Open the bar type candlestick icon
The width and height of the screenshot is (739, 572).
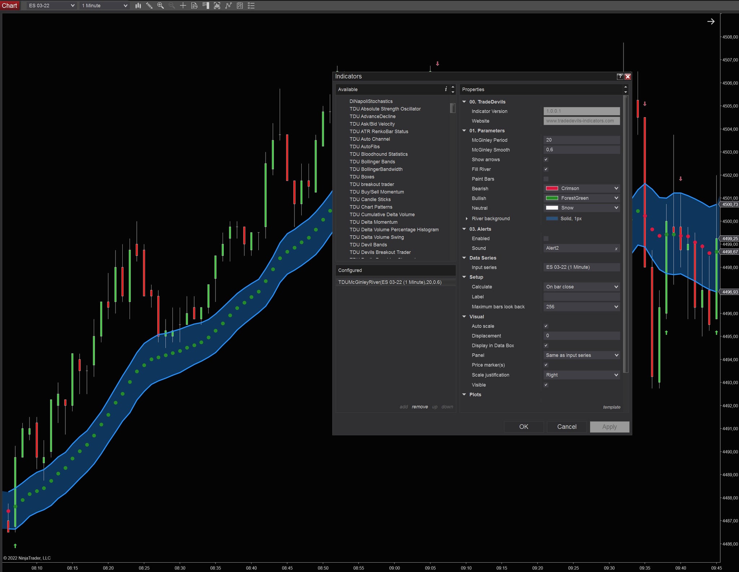coord(138,5)
